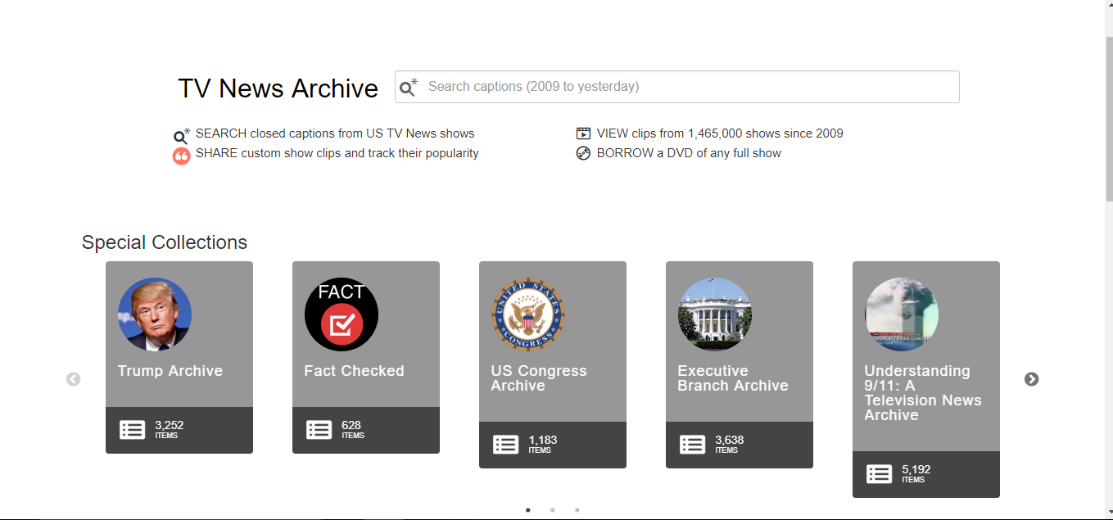Click the 3,252 items count
The width and height of the screenshot is (1113, 520).
tap(170, 429)
